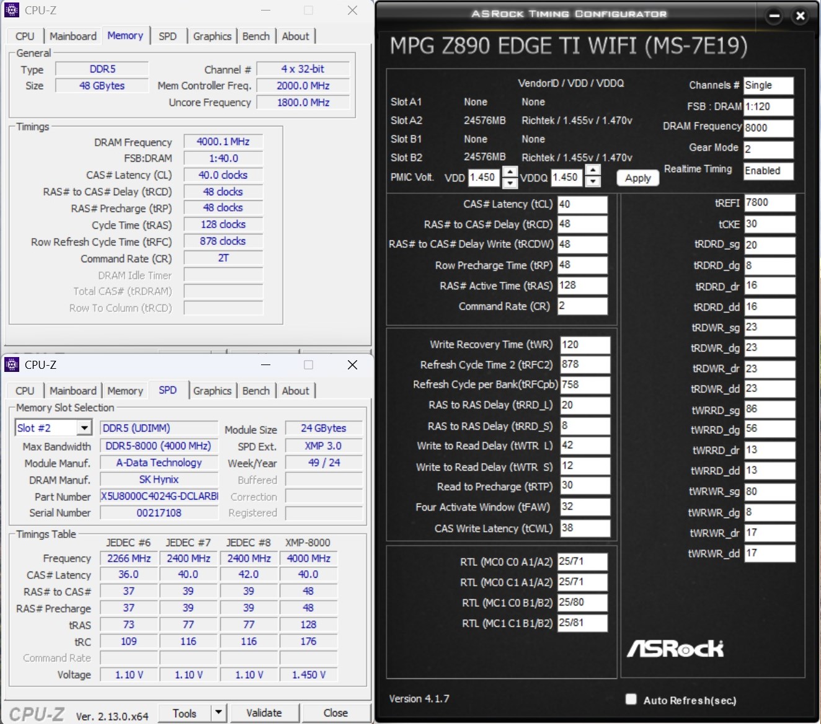
Task: Click the CPU-Z icon in top window title bar
Action: pyautogui.click(x=12, y=10)
